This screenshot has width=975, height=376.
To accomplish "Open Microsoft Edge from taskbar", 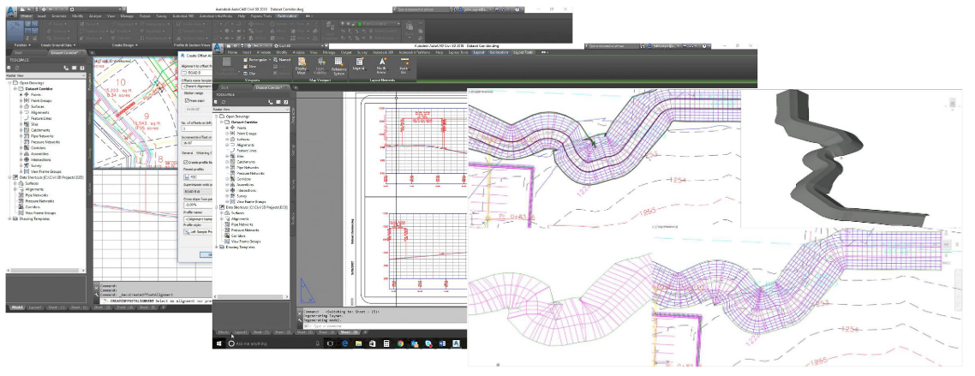I will (344, 343).
